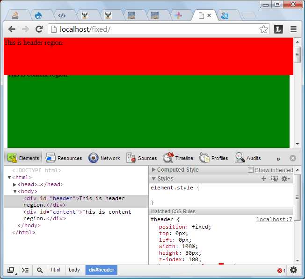The height and width of the screenshot is (279, 305).
Task: Enable the Show inherited checkbox
Action: (x=251, y=170)
